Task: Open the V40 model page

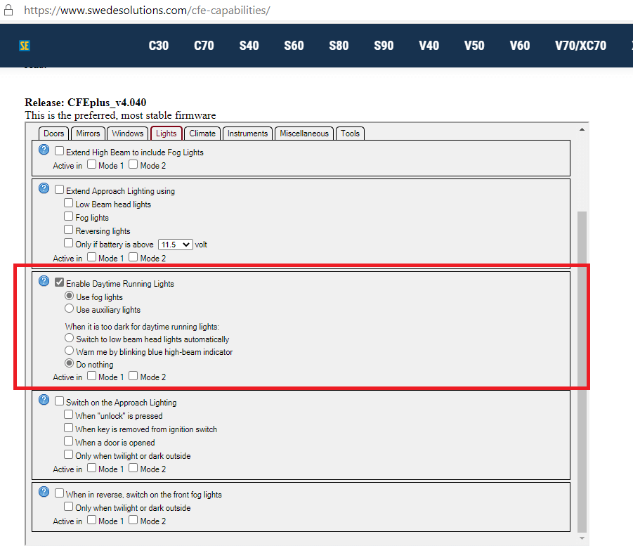Action: (x=429, y=46)
